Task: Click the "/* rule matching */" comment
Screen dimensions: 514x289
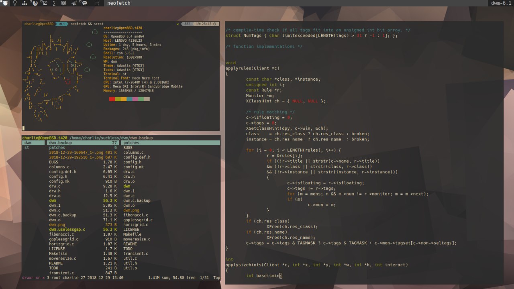Action: point(270,112)
